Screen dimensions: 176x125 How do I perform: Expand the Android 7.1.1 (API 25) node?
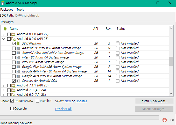click(x=3, y=86)
